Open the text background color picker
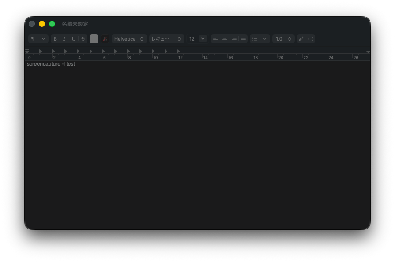 click(105, 39)
